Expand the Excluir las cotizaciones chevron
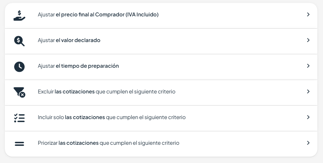Image resolution: width=323 pixels, height=163 pixels. click(308, 92)
